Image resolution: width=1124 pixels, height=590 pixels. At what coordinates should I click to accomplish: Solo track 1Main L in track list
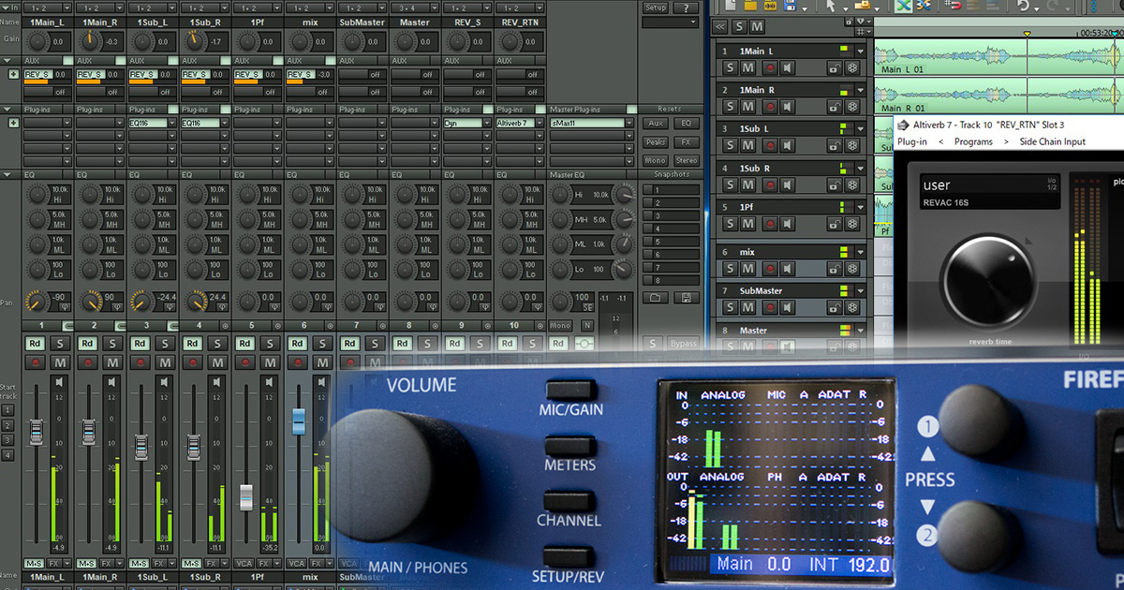[x=732, y=67]
